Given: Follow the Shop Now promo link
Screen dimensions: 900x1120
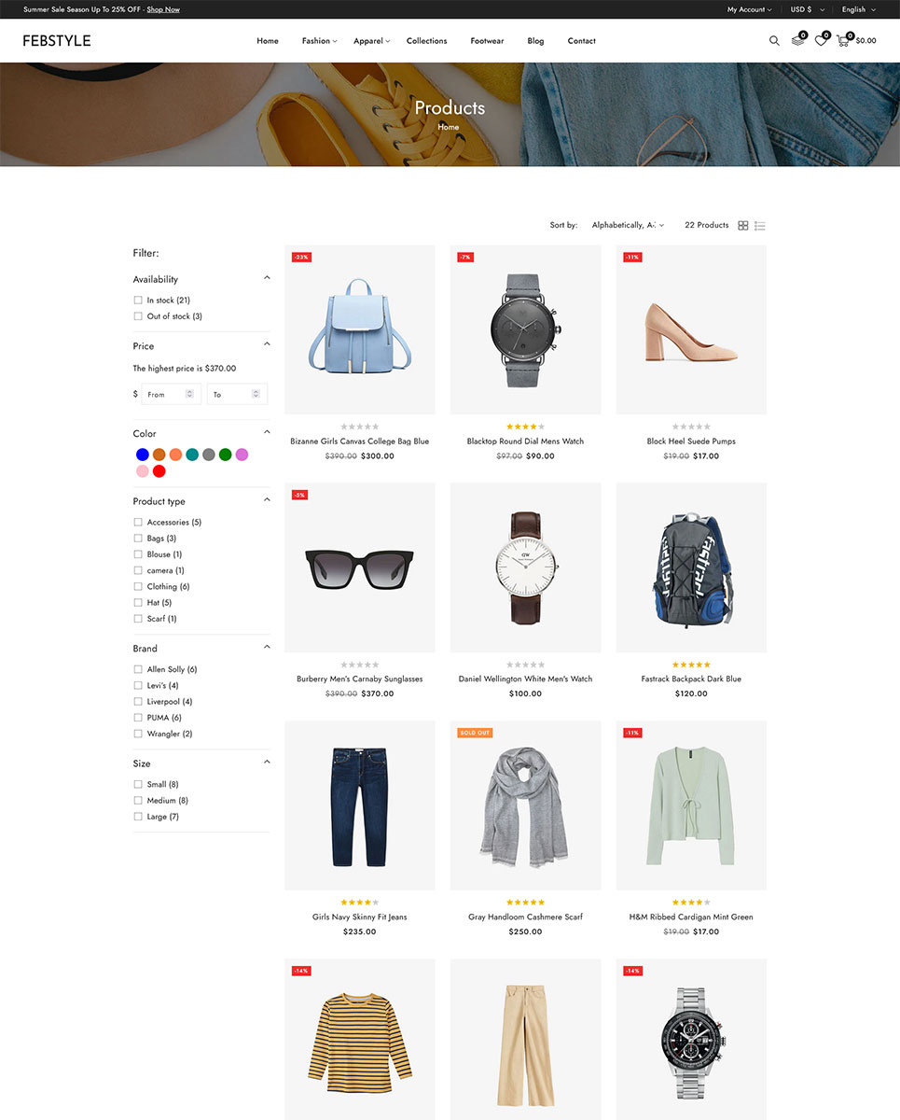Looking at the screenshot, I should [163, 9].
